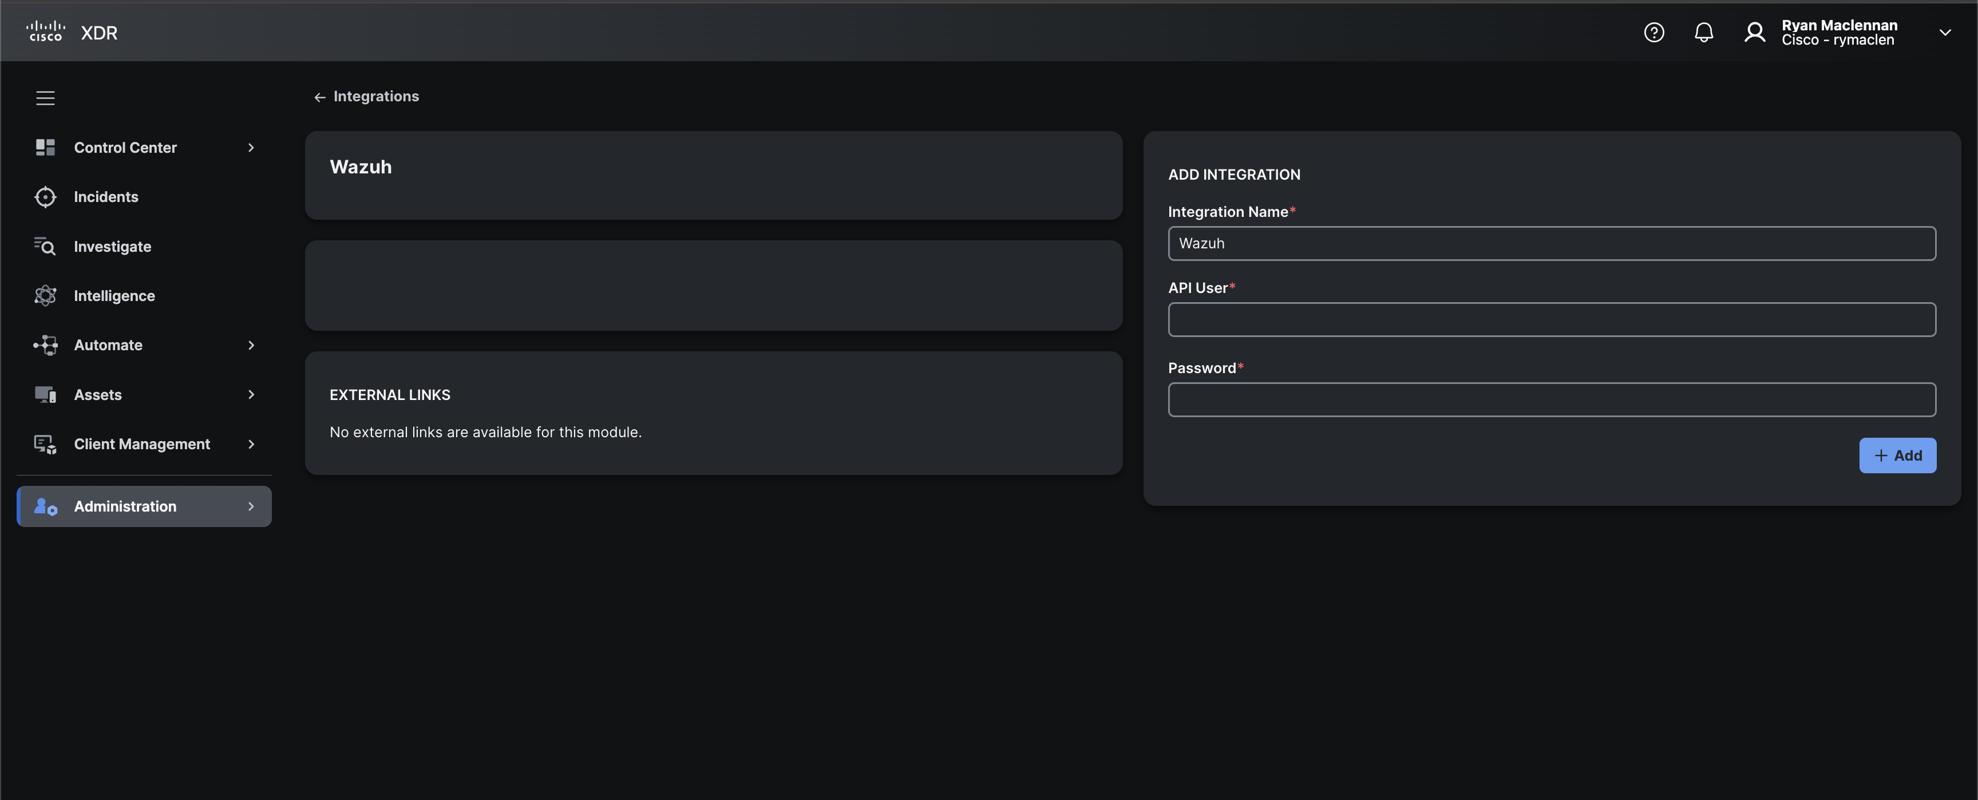Viewport: 1978px width, 800px height.
Task: Expand the Control Center chevron
Action: pos(251,148)
